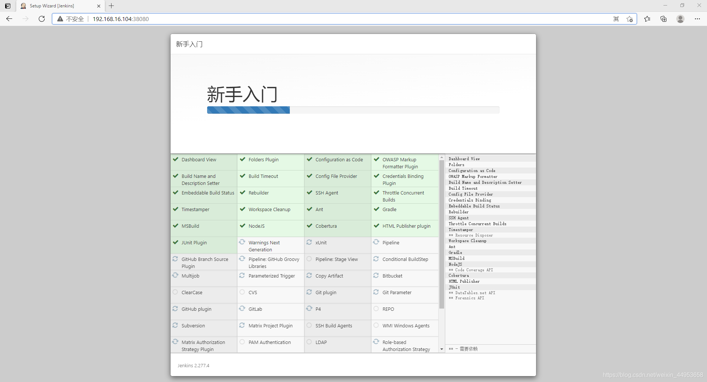707x382 pixels.
Task: Click the Copy Artifact text
Action: click(x=329, y=276)
